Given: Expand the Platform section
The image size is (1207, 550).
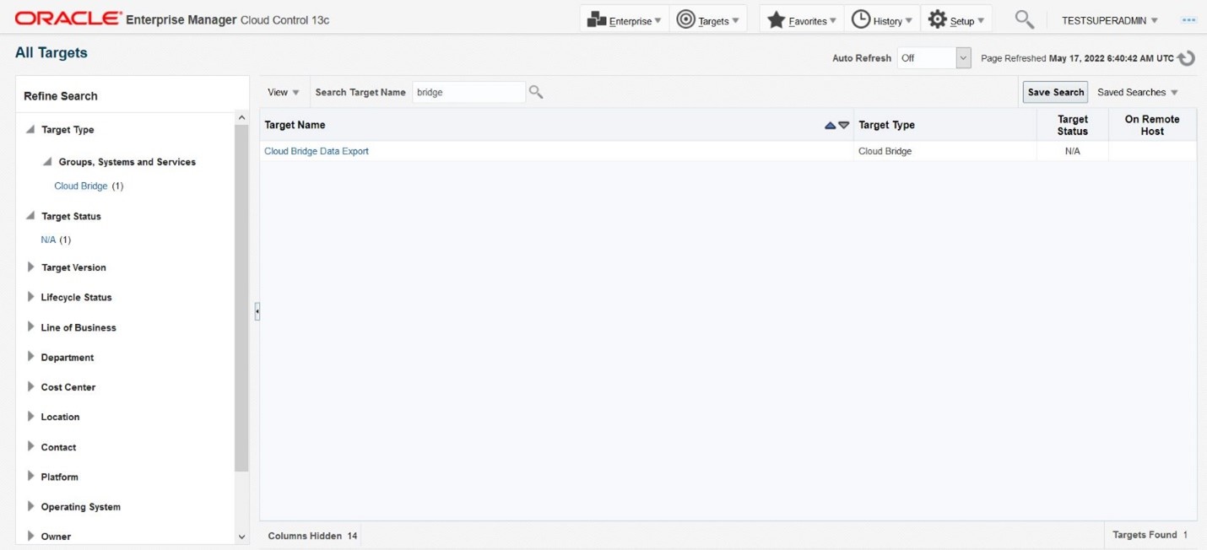Looking at the screenshot, I should click(x=31, y=476).
